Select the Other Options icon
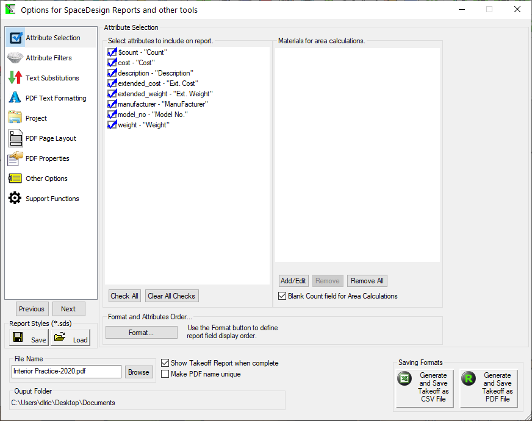The image size is (532, 421). (15, 179)
